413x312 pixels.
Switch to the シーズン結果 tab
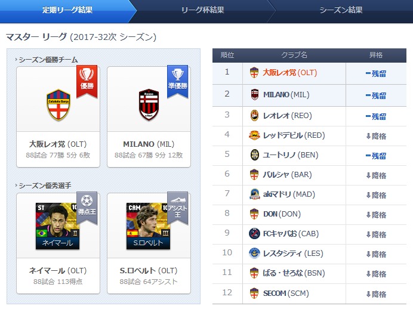pyautogui.click(x=341, y=10)
